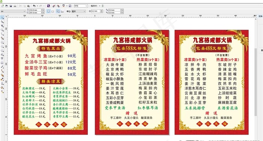Click the page height 297.0 mm field
This screenshot has height=141, width=263.
click(x=35, y=12)
